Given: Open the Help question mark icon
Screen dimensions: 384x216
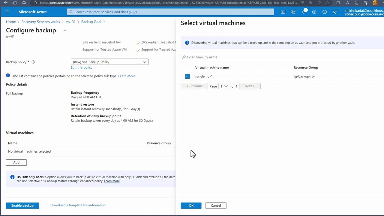Looking at the screenshot, I should point(325,12).
